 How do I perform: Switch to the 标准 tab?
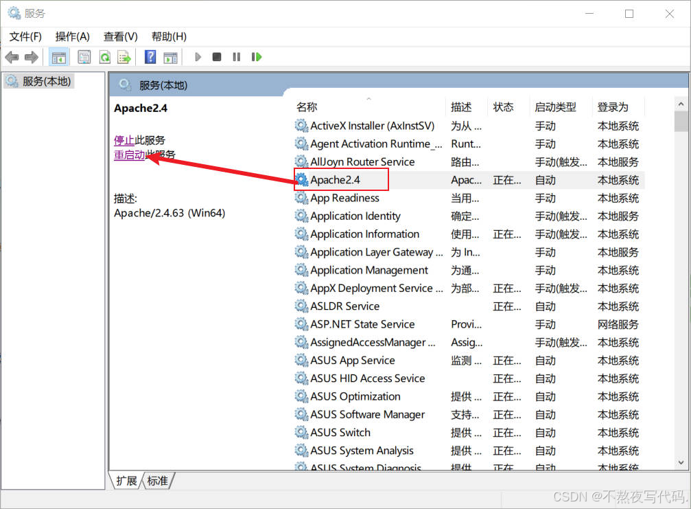[x=157, y=481]
